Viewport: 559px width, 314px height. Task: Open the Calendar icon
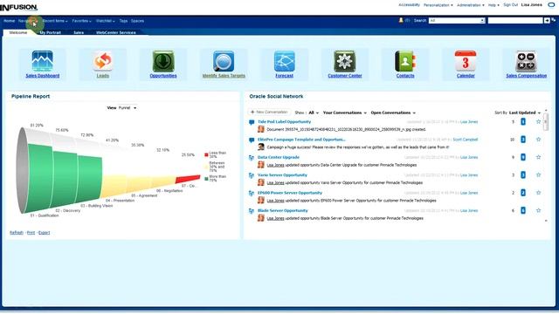point(466,61)
